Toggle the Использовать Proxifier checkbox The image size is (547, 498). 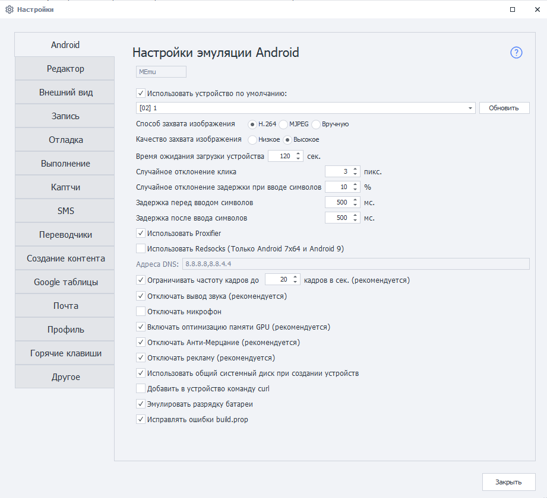point(141,234)
